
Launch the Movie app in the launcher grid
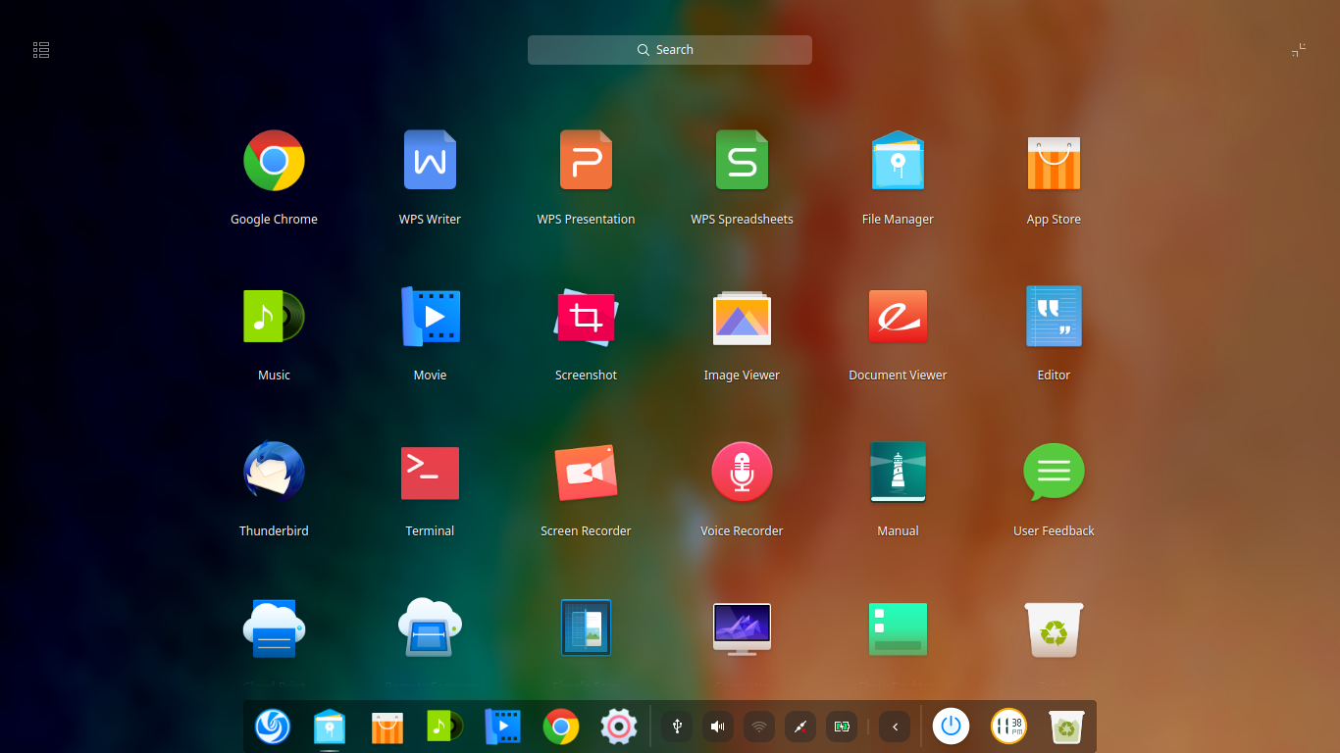coord(430,316)
